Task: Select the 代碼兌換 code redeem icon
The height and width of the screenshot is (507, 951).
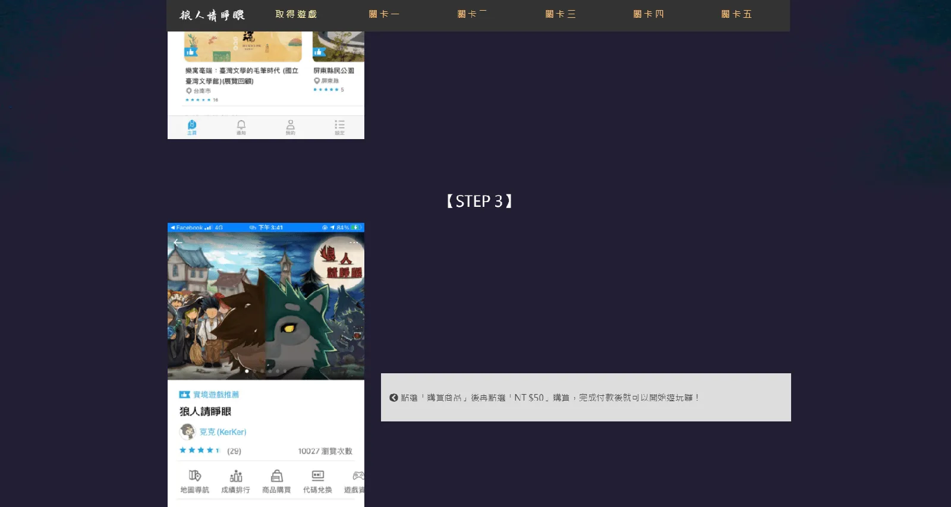Action: coord(317,481)
